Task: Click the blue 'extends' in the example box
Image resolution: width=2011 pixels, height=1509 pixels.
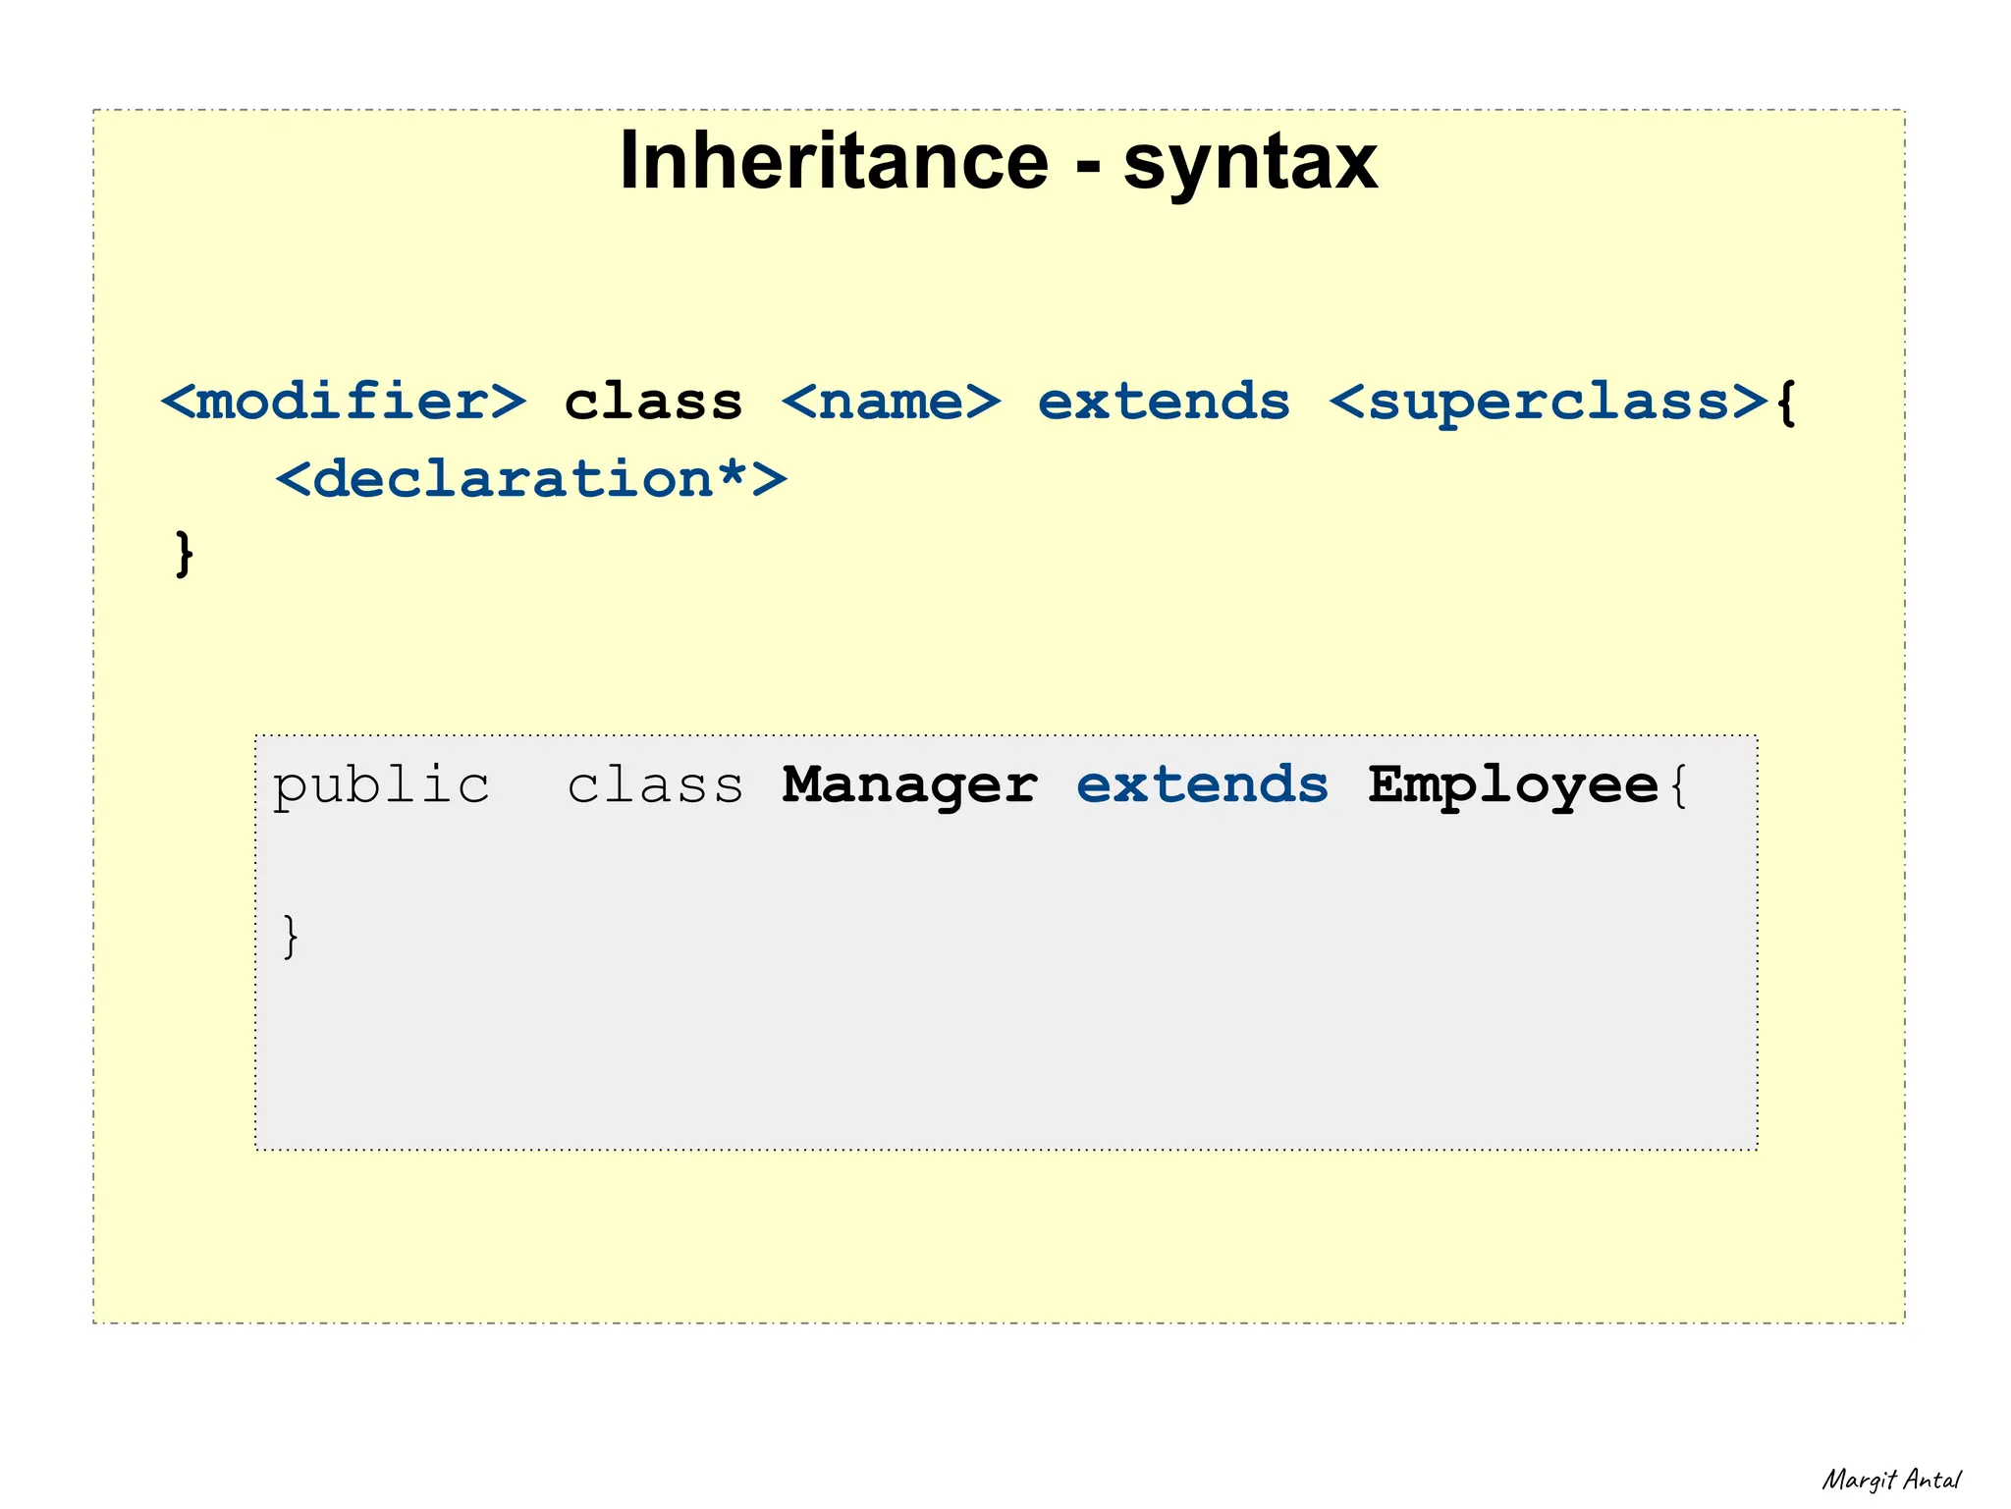Action: [1203, 785]
